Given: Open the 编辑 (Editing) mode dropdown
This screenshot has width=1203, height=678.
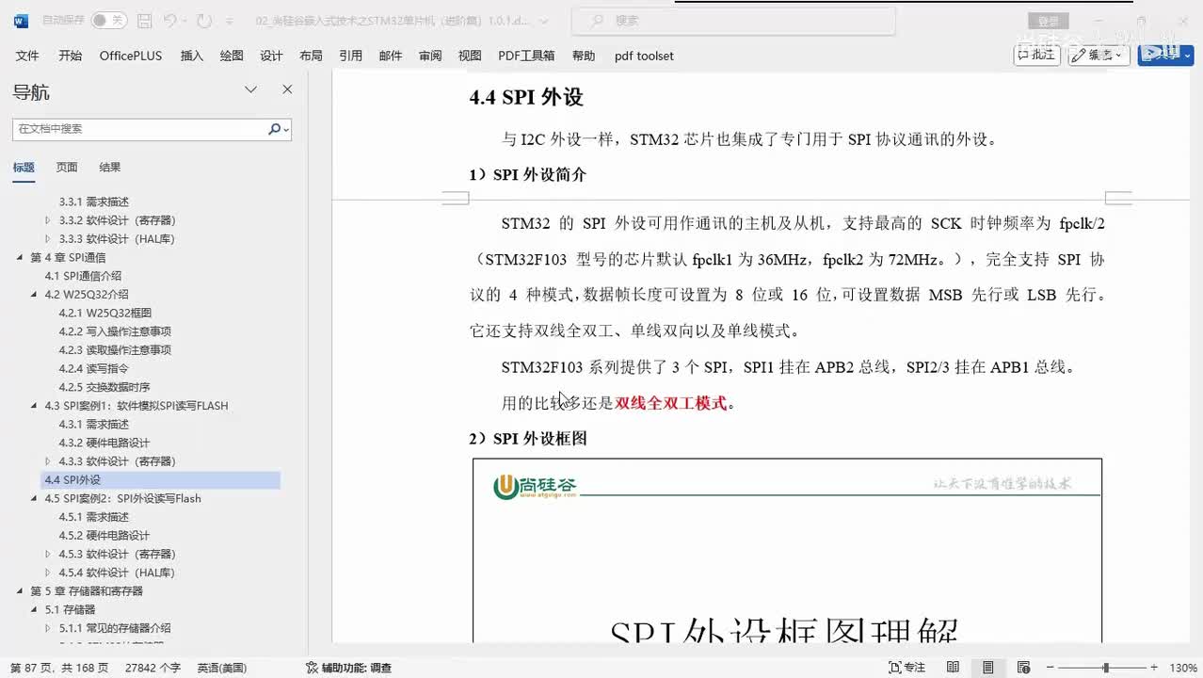Looking at the screenshot, I should coord(1099,55).
